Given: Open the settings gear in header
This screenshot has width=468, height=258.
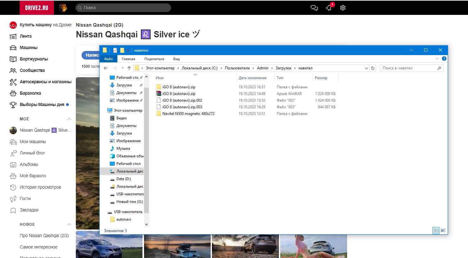Looking at the screenshot, I should (x=343, y=8).
